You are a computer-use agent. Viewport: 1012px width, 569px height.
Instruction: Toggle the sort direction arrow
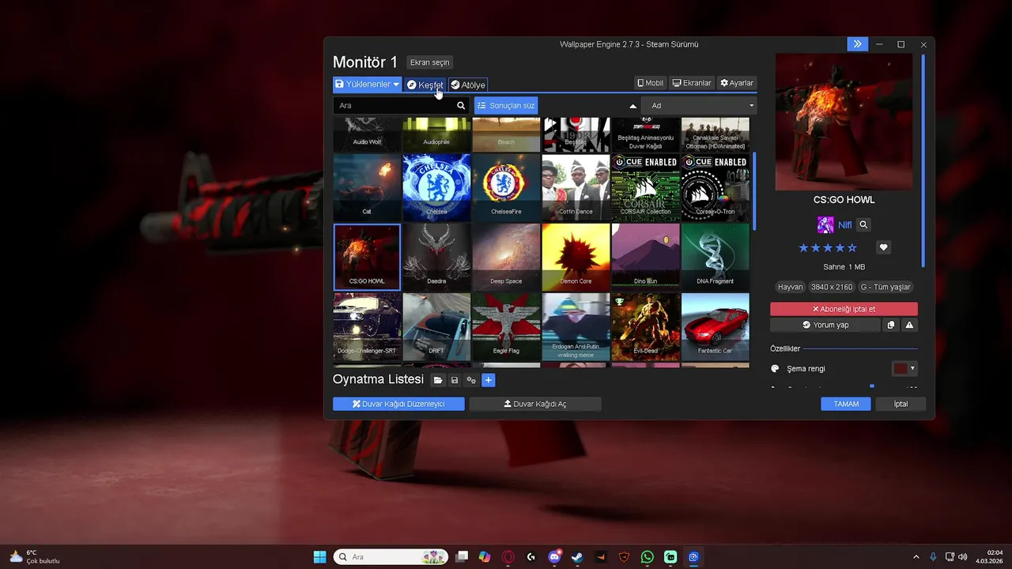point(632,106)
